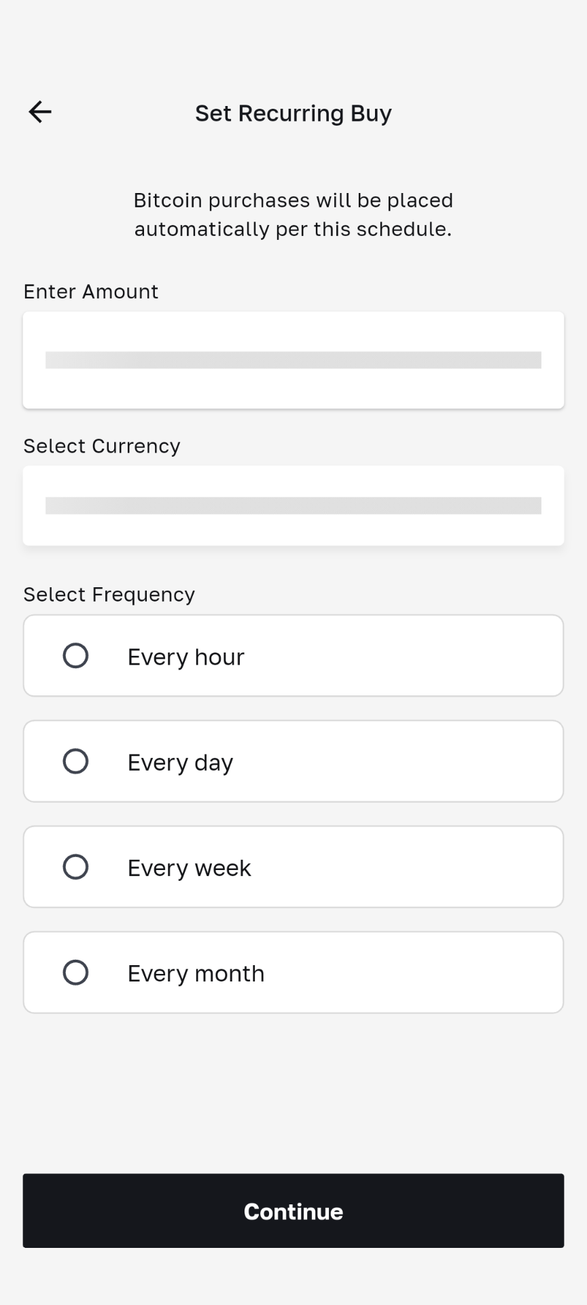Click the Enter Amount field label

[90, 292]
